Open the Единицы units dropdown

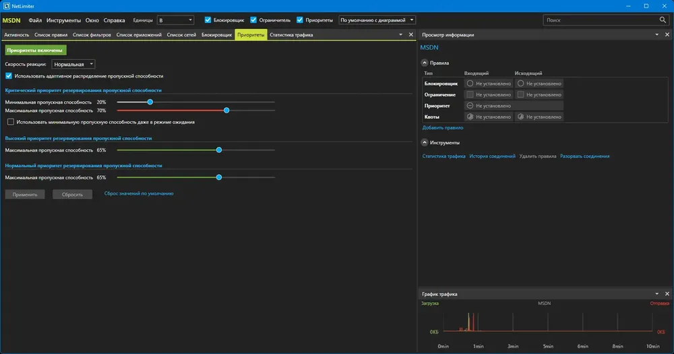175,20
